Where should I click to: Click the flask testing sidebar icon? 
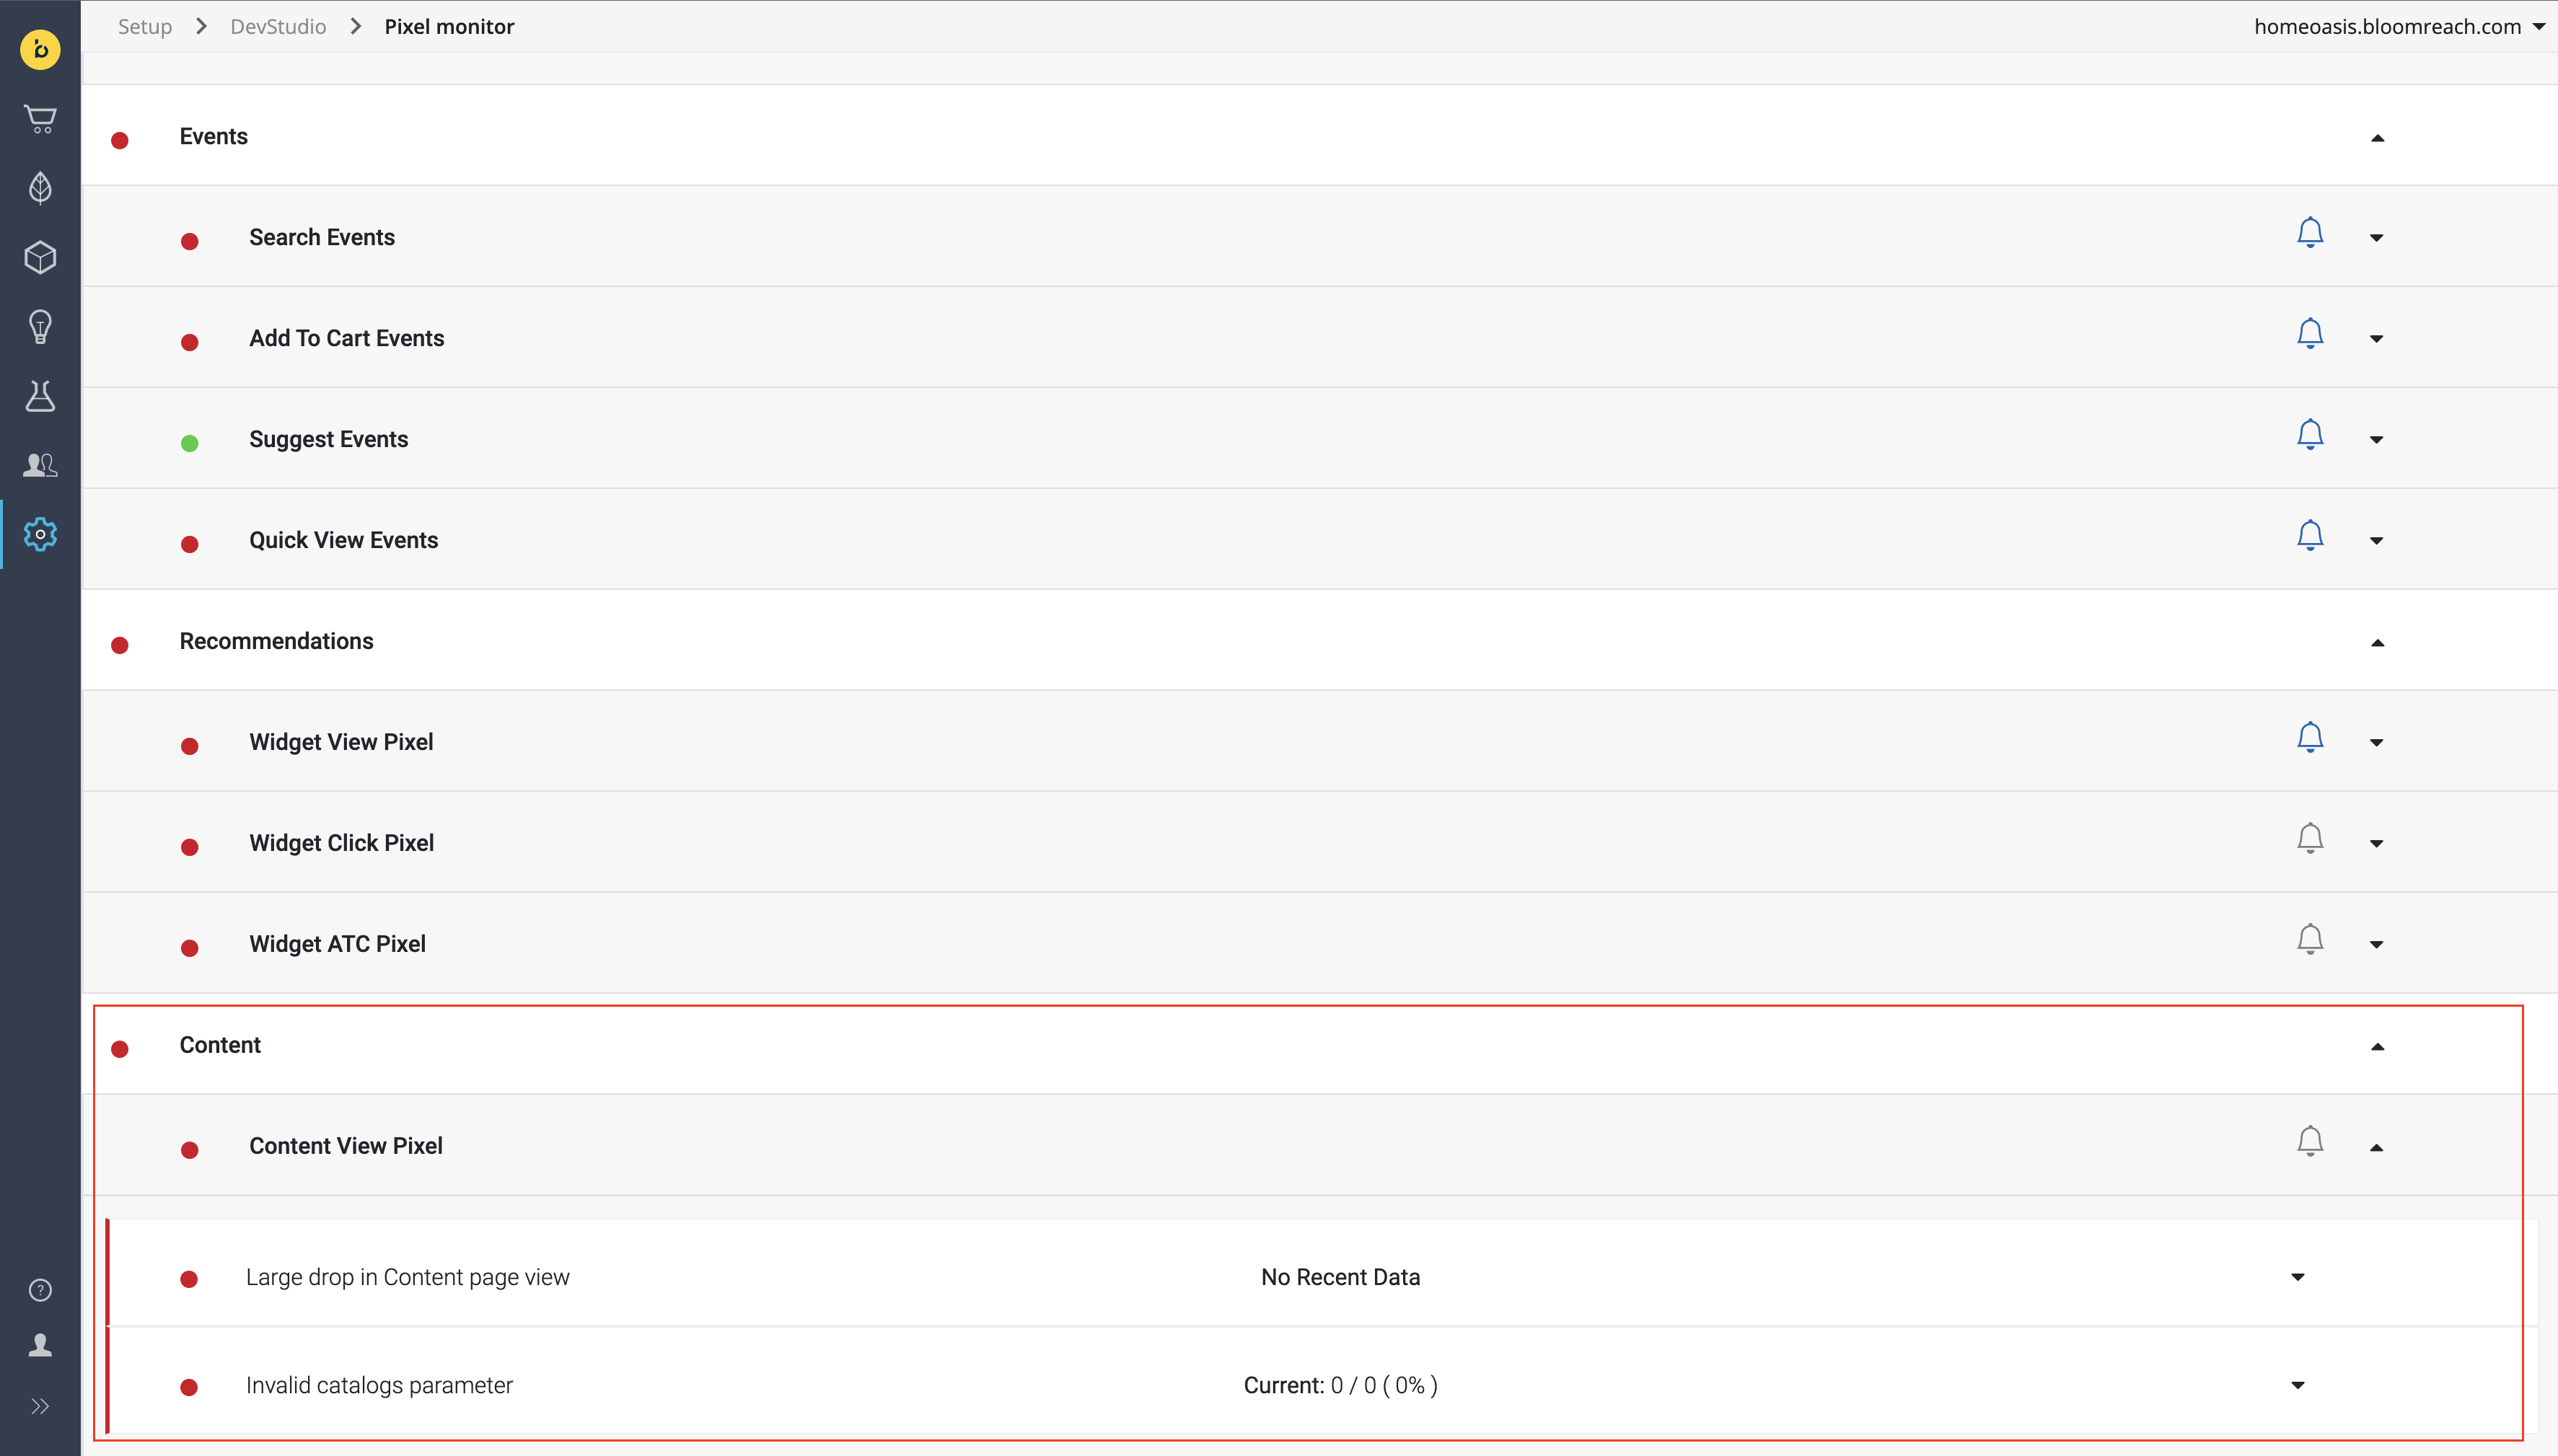(x=40, y=396)
